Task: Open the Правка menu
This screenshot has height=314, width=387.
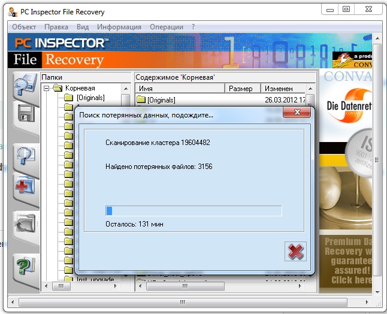Action: coord(56,27)
